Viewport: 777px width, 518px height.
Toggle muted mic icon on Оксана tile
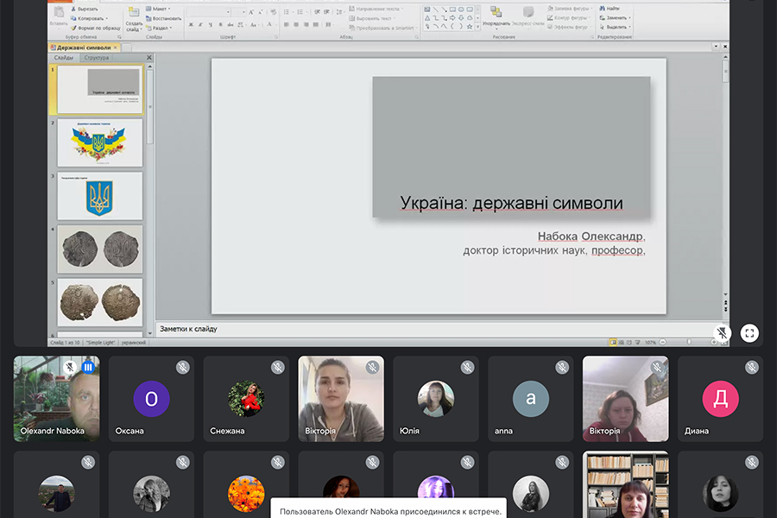[183, 368]
